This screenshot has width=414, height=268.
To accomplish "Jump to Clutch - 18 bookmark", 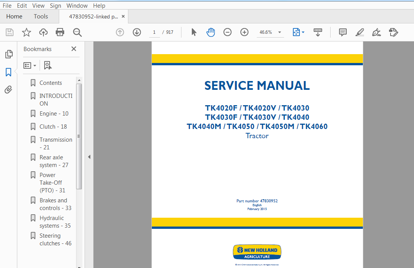I will tap(53, 127).
